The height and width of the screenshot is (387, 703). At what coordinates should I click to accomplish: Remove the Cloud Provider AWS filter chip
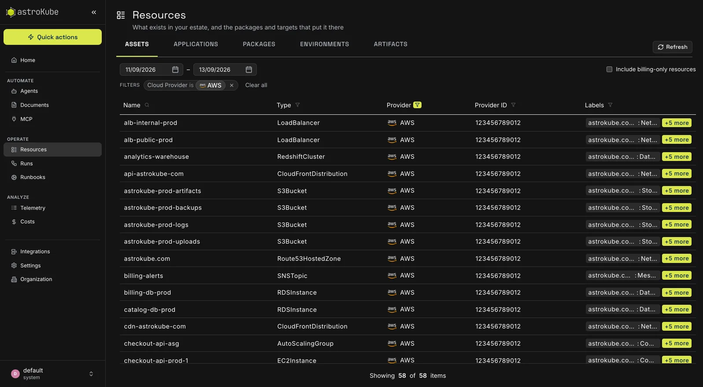(x=232, y=85)
